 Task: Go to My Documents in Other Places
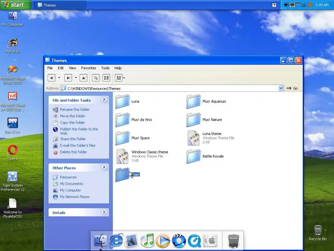point(71,184)
